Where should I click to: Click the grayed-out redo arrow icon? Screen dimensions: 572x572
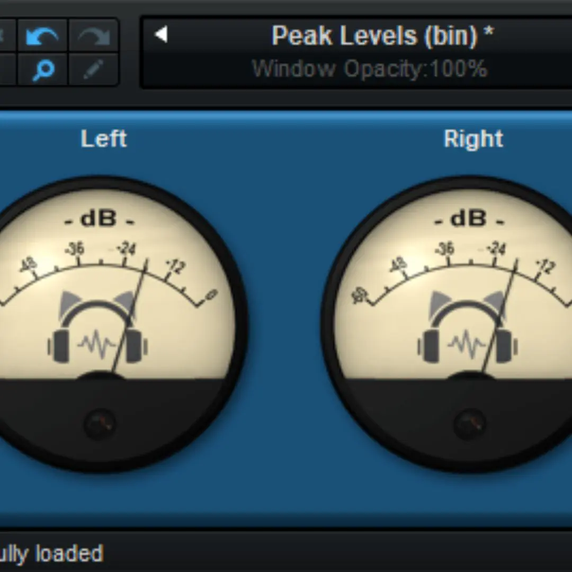(93, 35)
